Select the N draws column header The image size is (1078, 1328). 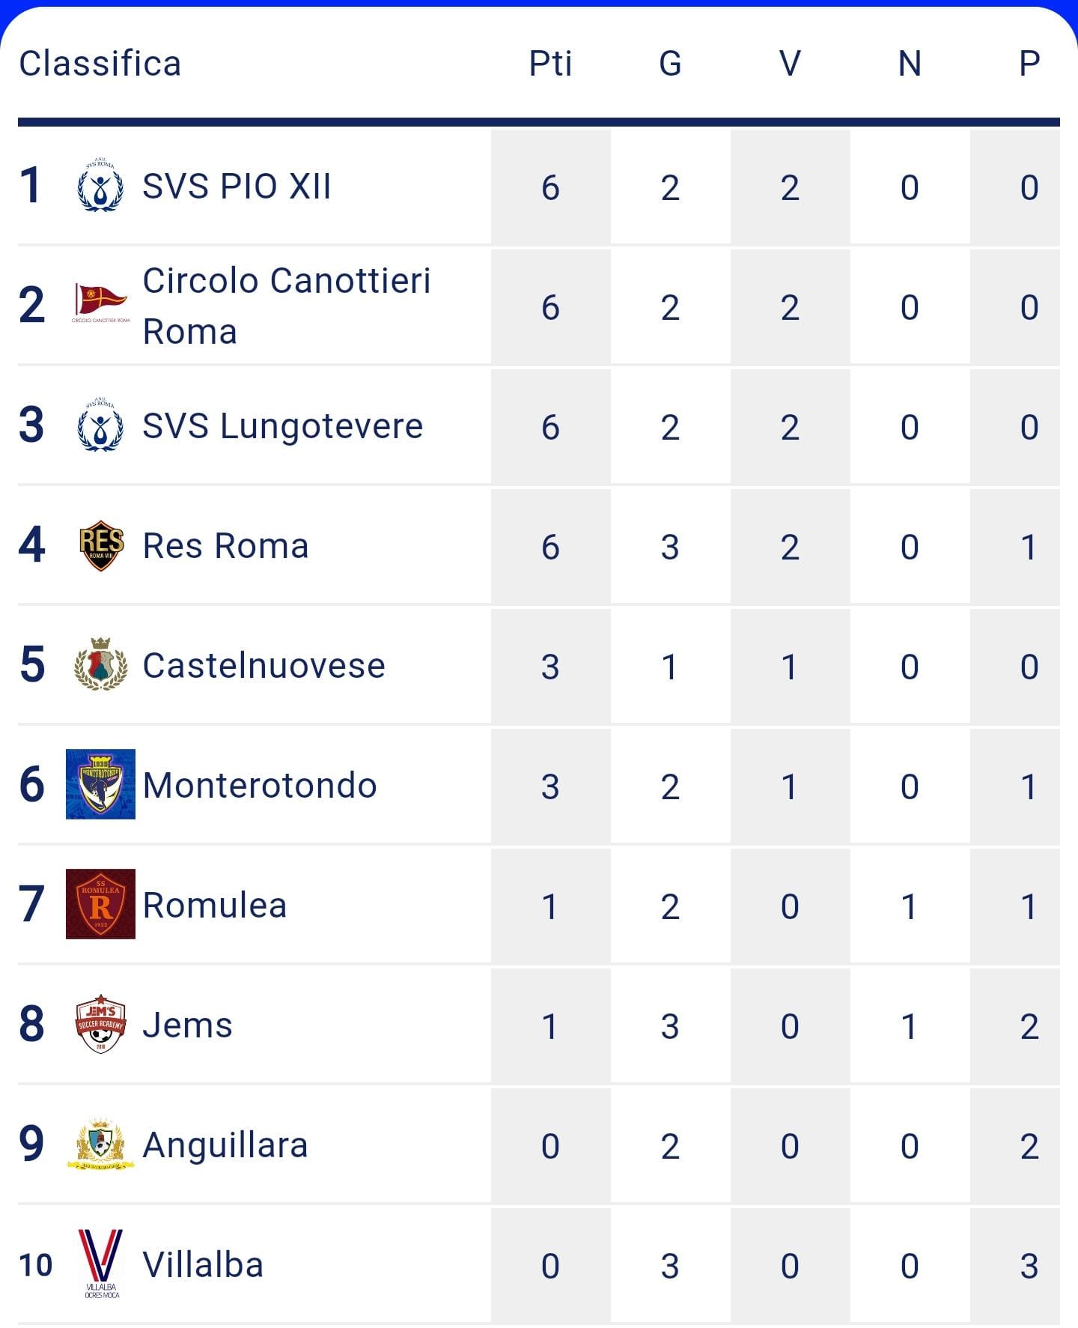click(910, 64)
